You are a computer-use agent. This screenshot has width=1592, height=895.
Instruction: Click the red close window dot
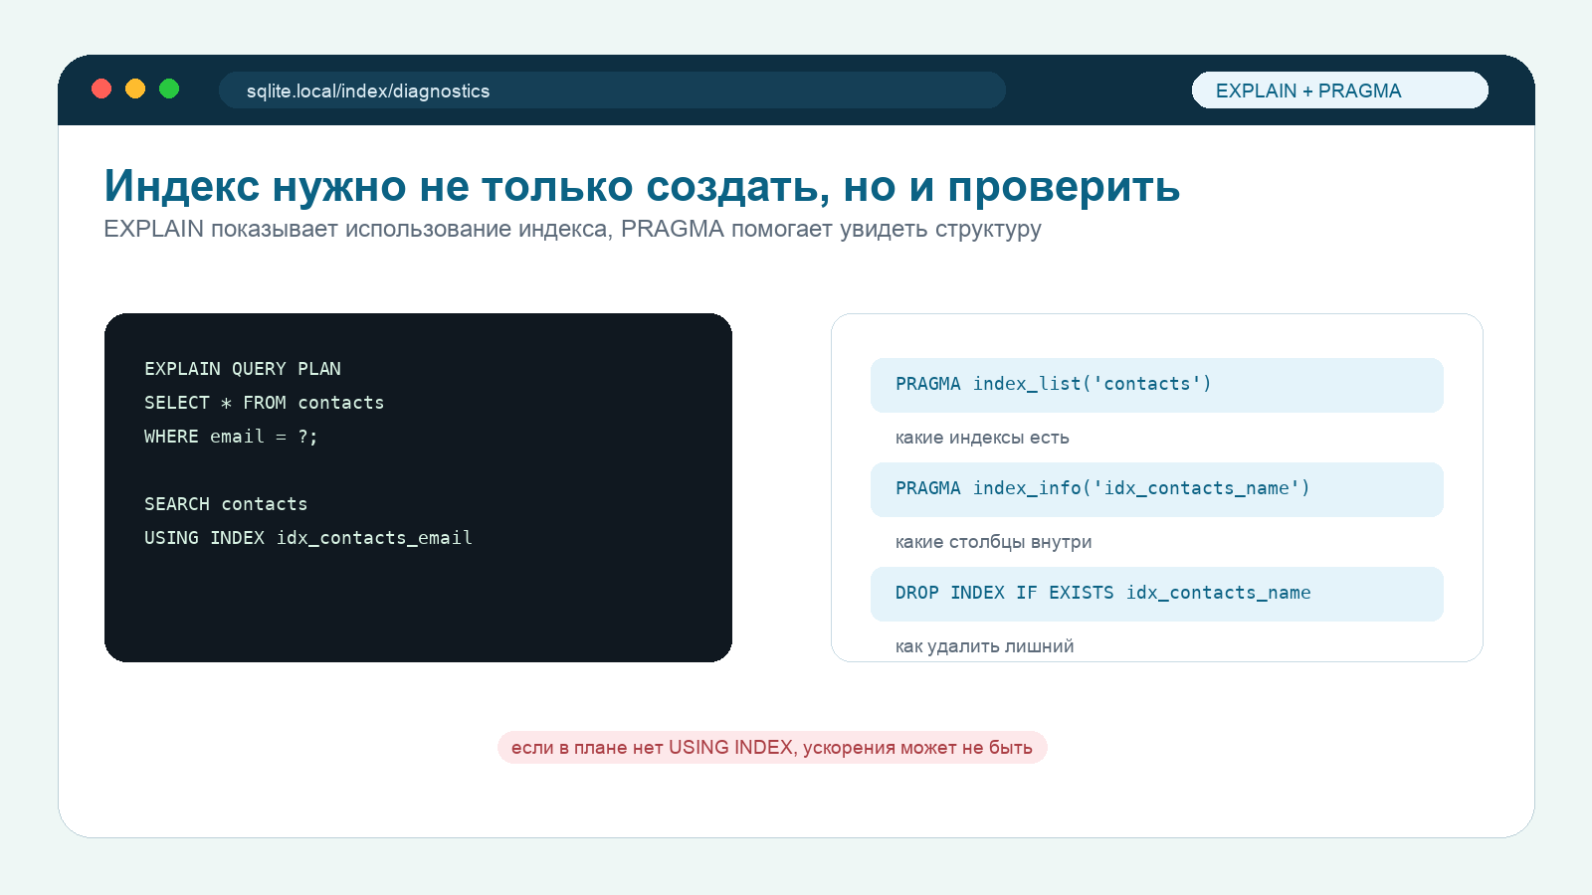click(x=101, y=89)
